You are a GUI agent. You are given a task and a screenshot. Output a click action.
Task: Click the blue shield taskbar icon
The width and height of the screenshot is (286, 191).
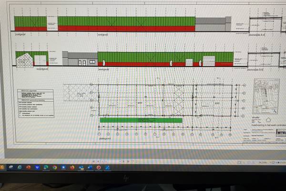(x=37, y=168)
